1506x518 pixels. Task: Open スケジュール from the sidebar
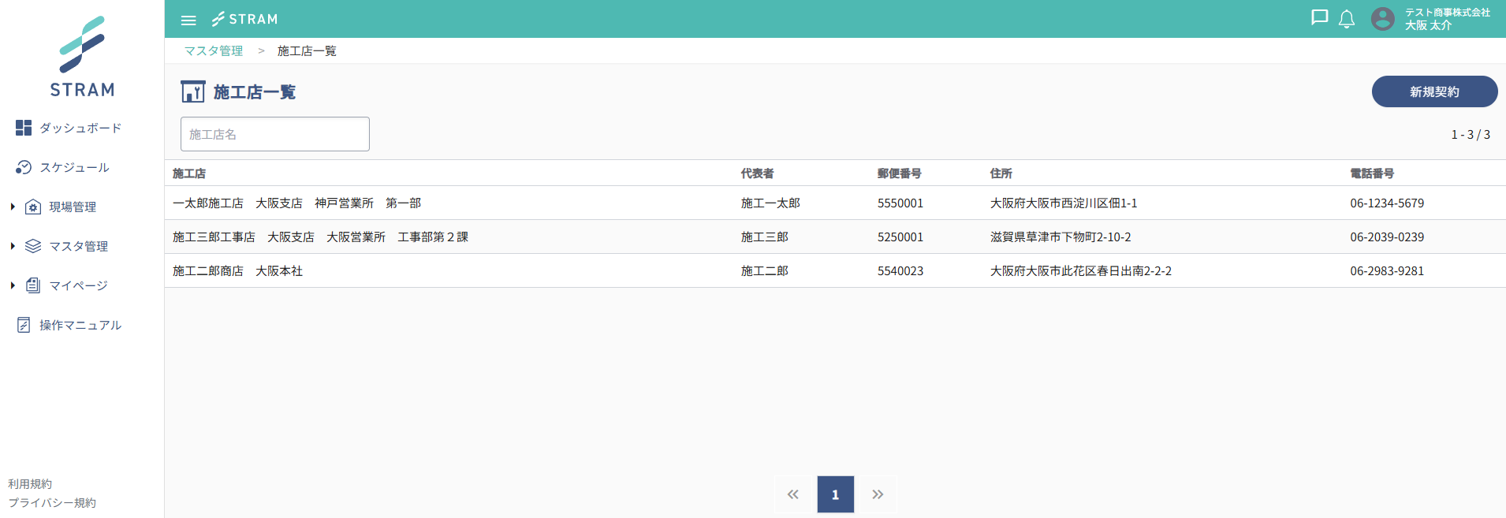coord(74,167)
